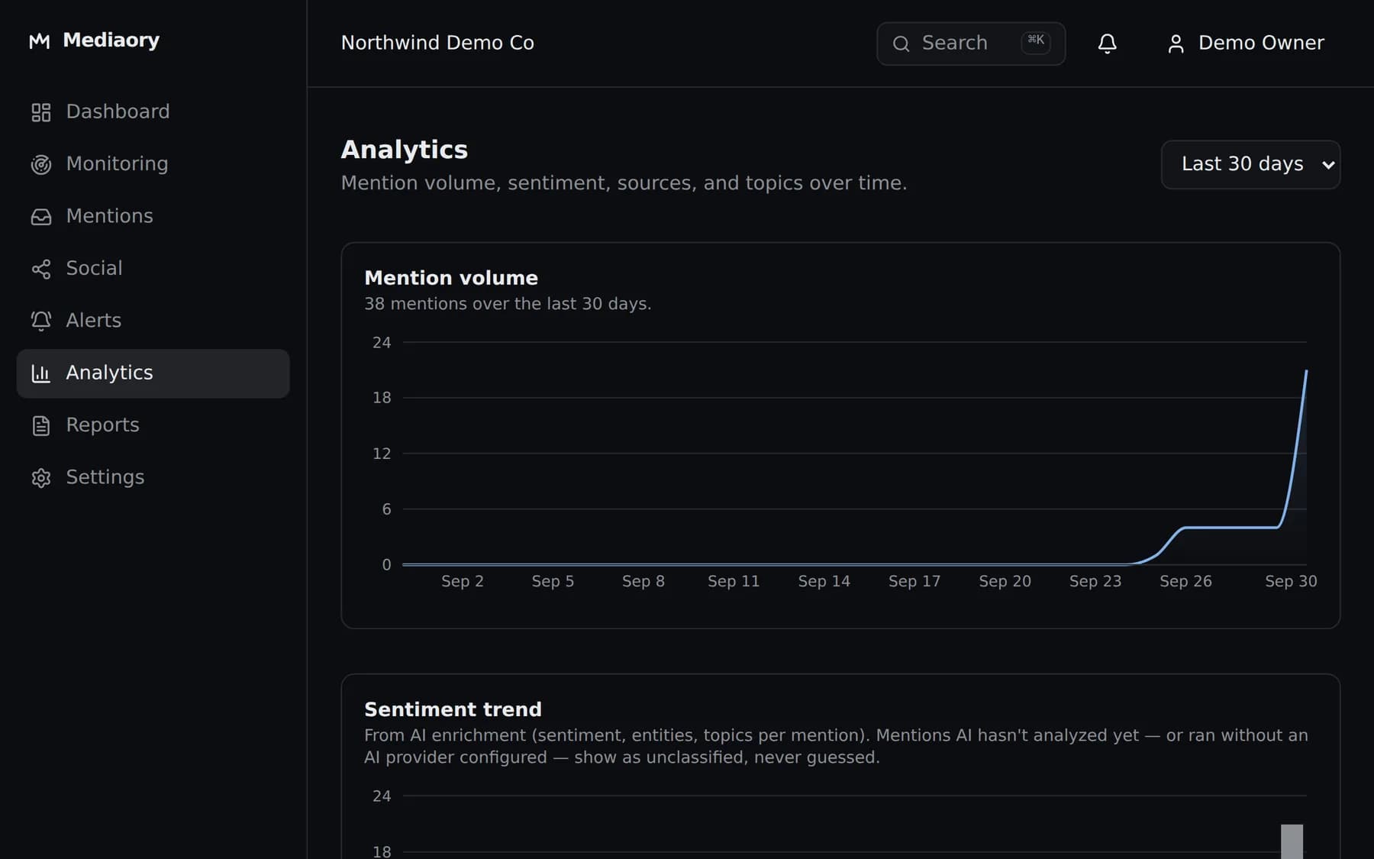The image size is (1374, 859).
Task: Click the gray Sentiment trend bar
Action: [x=1292, y=841]
